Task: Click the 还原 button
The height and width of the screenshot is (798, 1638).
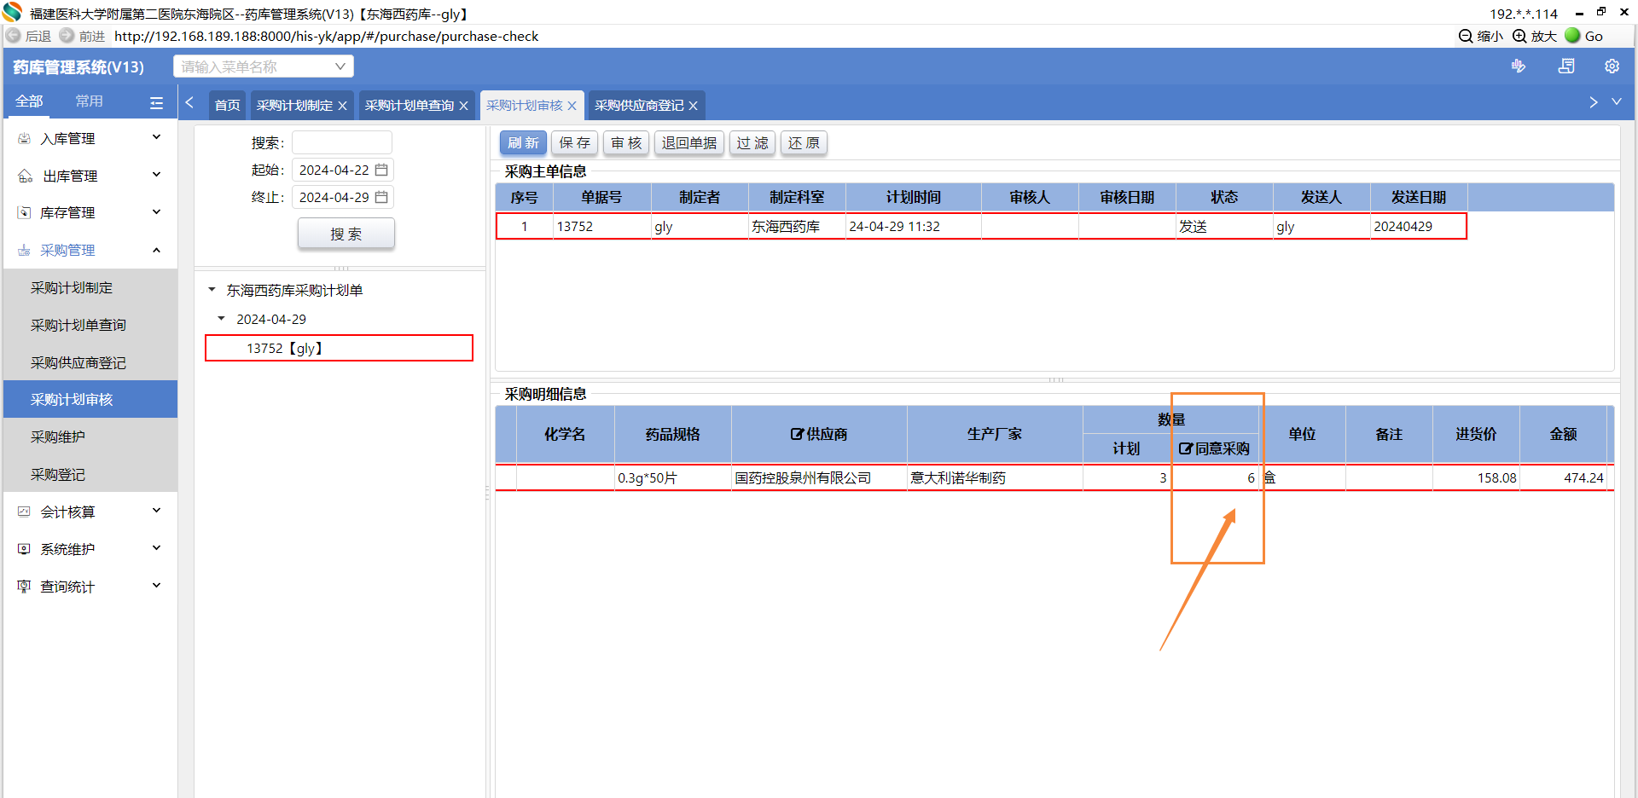Action: point(804,143)
